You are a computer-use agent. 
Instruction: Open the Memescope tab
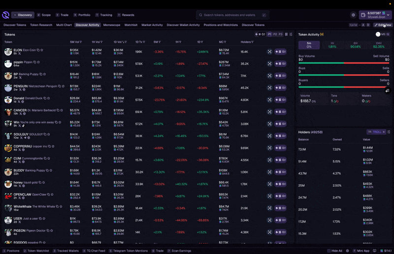point(112,25)
